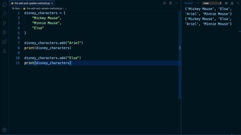This screenshot has width=241, height=135.
Task: Clear the output panel
Action: [x=226, y=3]
